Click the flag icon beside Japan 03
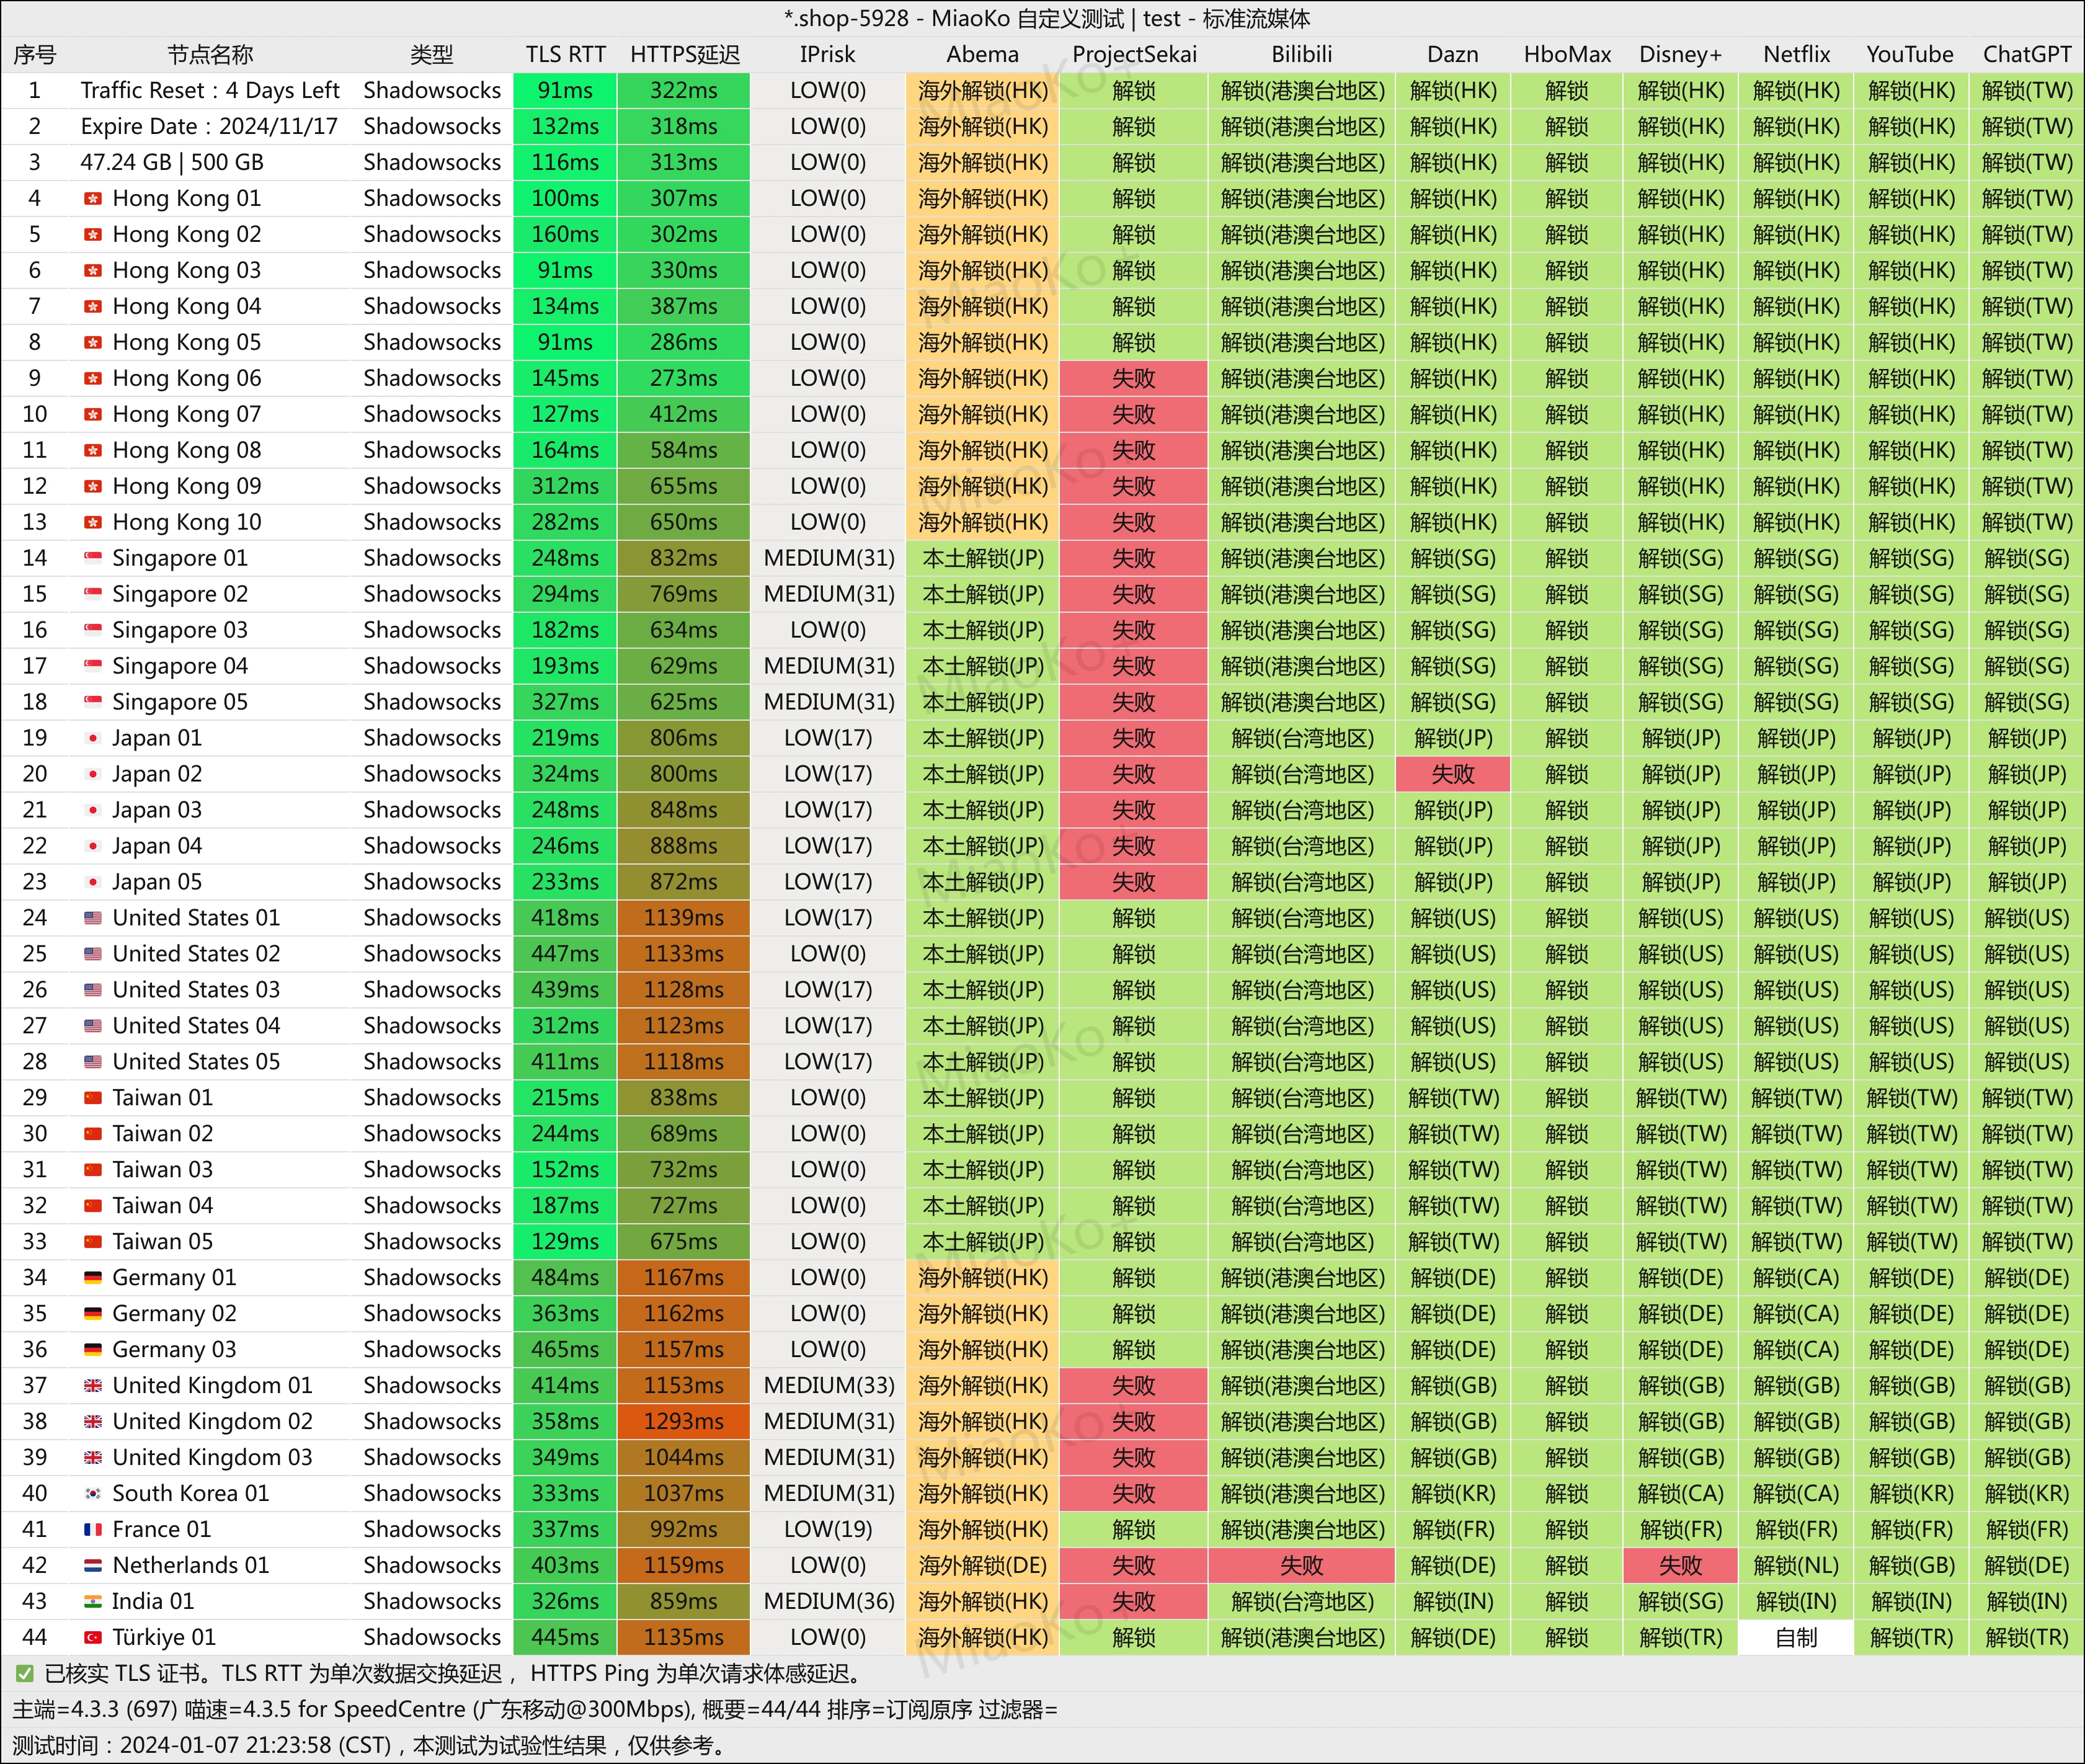 [93, 811]
